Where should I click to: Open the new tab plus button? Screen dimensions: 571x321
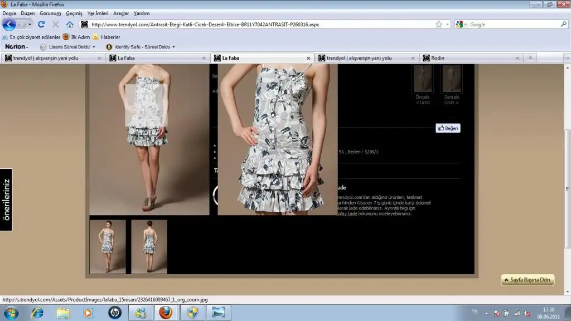pos(530,58)
